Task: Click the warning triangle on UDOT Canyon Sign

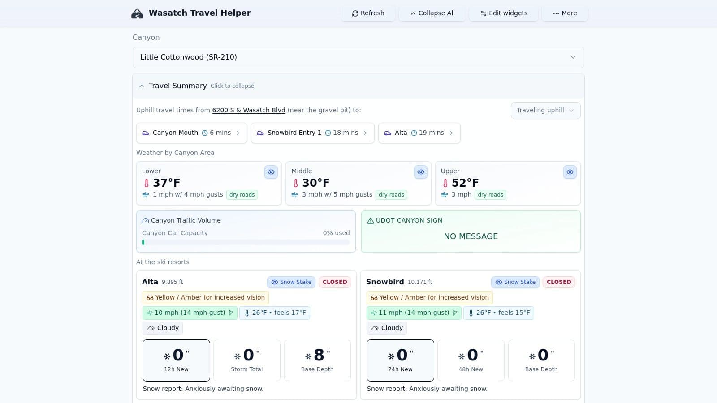Action: coord(370,221)
